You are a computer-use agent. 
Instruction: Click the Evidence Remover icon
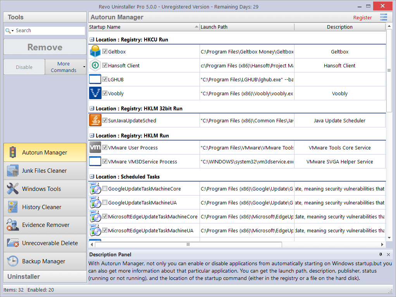click(x=13, y=225)
